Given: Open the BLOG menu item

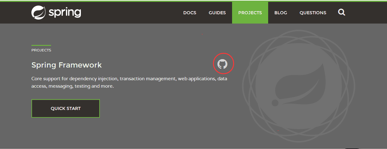Looking at the screenshot, I should (281, 13).
